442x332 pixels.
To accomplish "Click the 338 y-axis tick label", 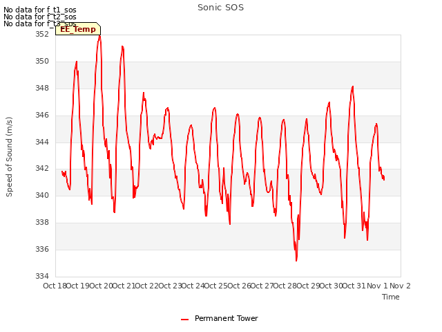I will pos(42,223).
